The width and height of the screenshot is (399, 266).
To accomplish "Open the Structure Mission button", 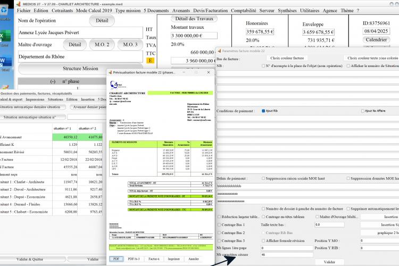I will click(x=80, y=69).
